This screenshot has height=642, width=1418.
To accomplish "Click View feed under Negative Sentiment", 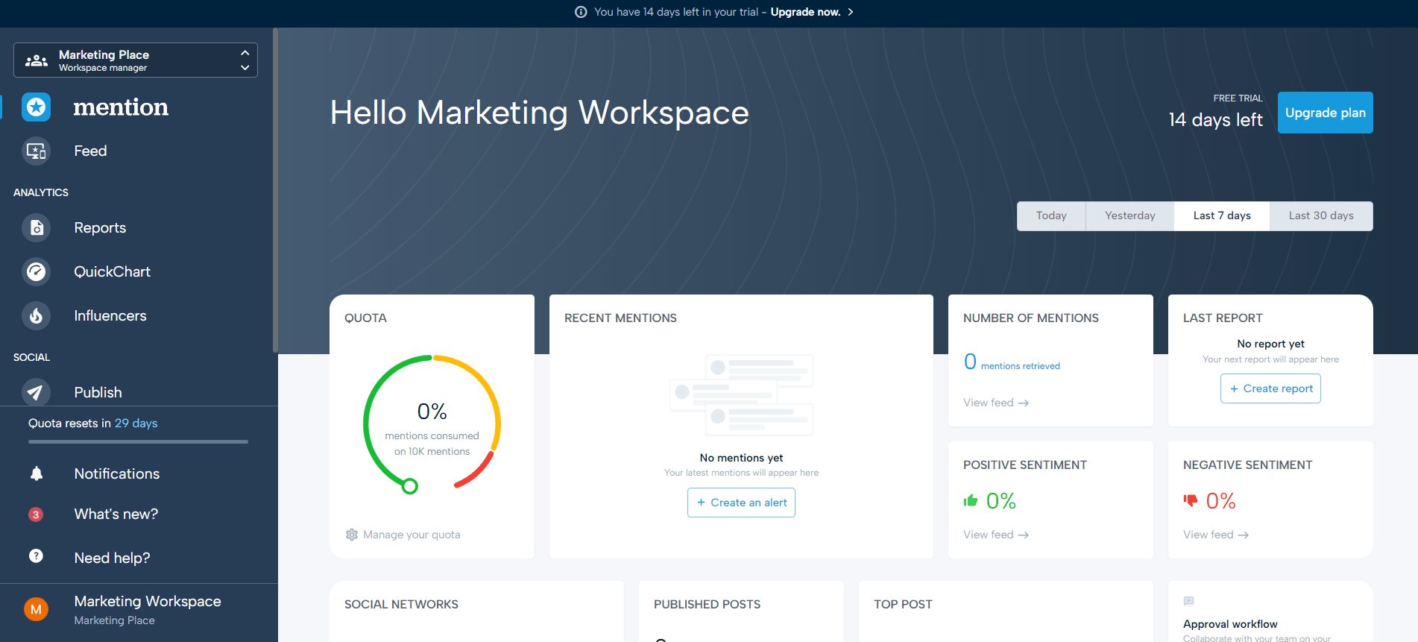I will click(1216, 535).
